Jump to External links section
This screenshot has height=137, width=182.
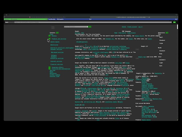(55, 76)
